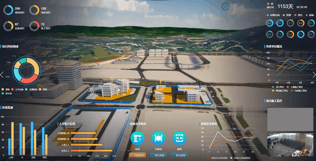
Task: Open the 规划项目 ring showing 250
Action: tap(8, 10)
